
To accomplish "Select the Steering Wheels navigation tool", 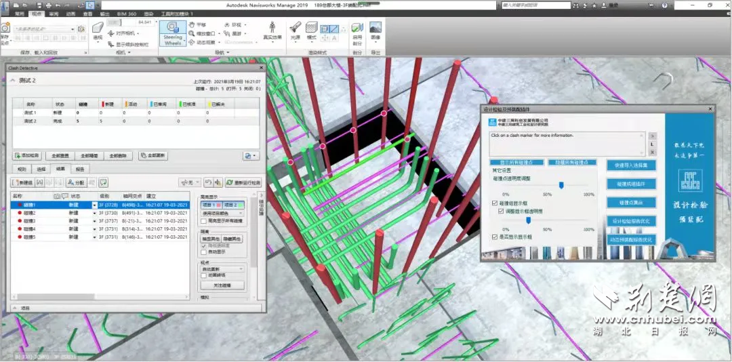I will (x=173, y=33).
